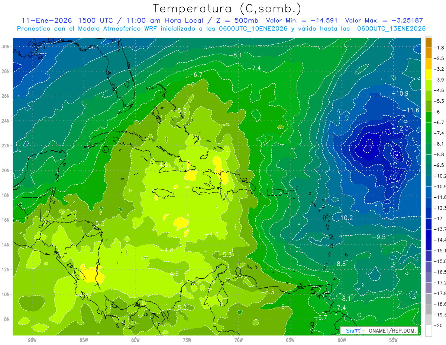The width and height of the screenshot is (446, 345).
Task: Click the '-20' colorbar legend value
Action: click(439, 325)
